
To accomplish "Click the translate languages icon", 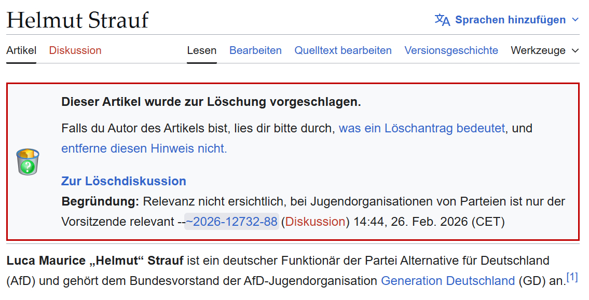I will pyautogui.click(x=442, y=20).
